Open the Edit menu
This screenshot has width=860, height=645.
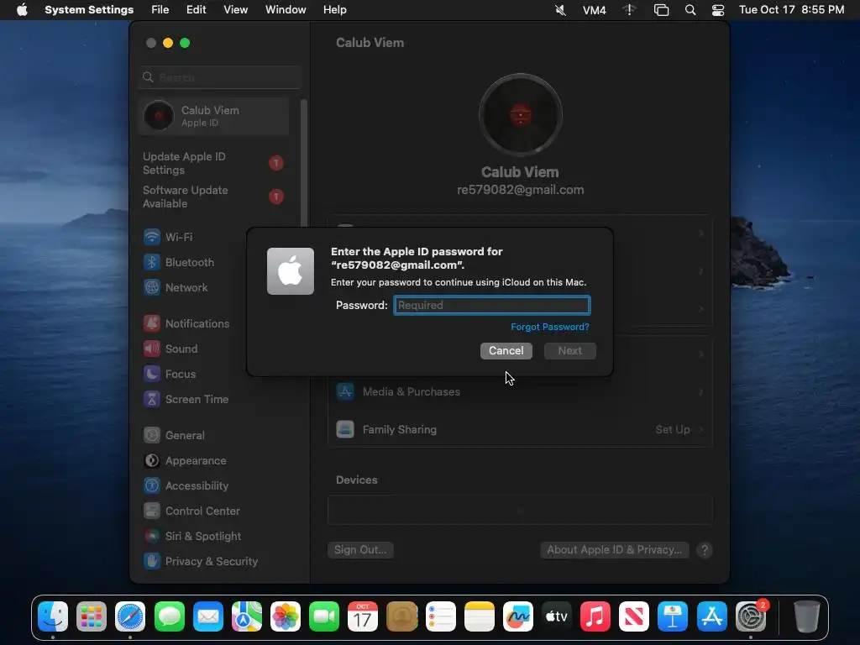click(x=196, y=10)
